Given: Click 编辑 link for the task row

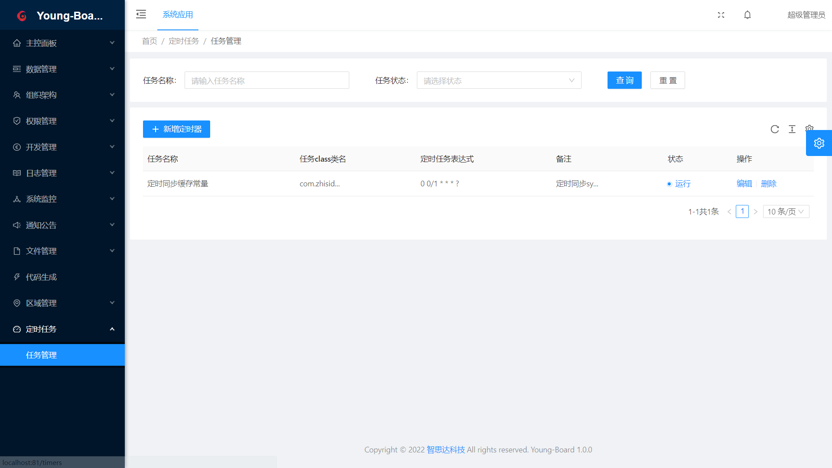Looking at the screenshot, I should click(x=744, y=184).
